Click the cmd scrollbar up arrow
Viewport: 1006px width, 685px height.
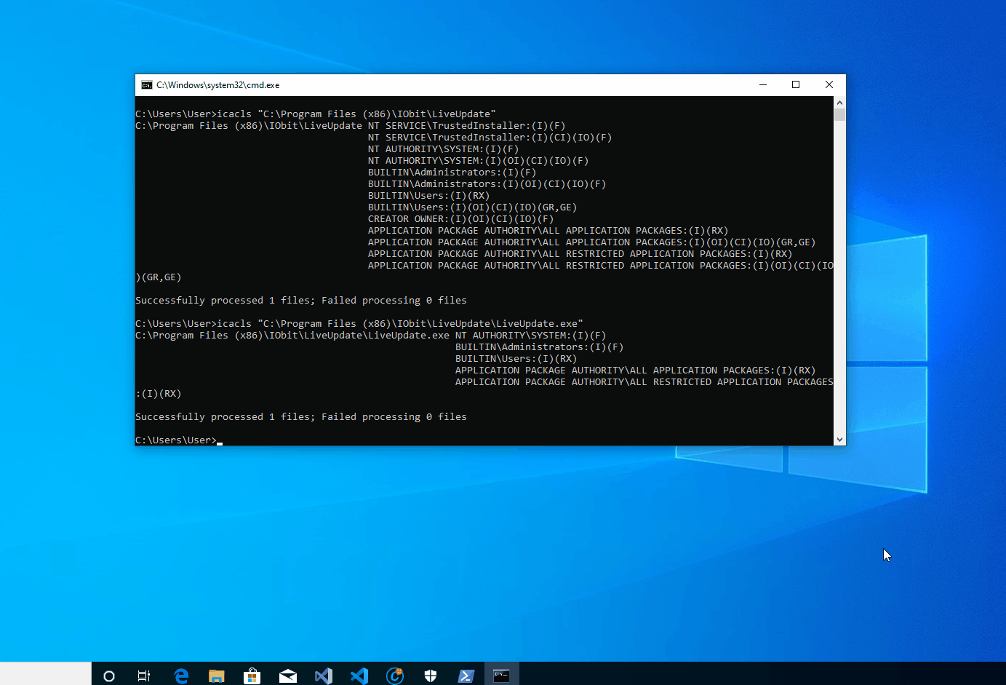(839, 103)
